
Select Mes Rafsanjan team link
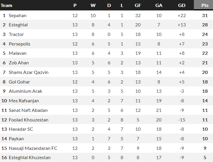24,101
